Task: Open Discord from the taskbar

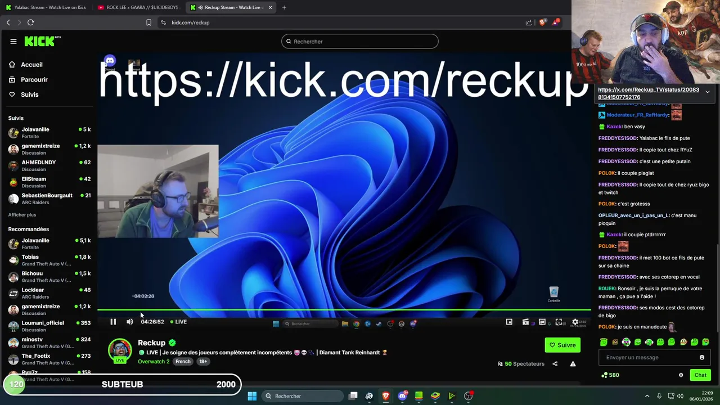Action: click(x=402, y=396)
